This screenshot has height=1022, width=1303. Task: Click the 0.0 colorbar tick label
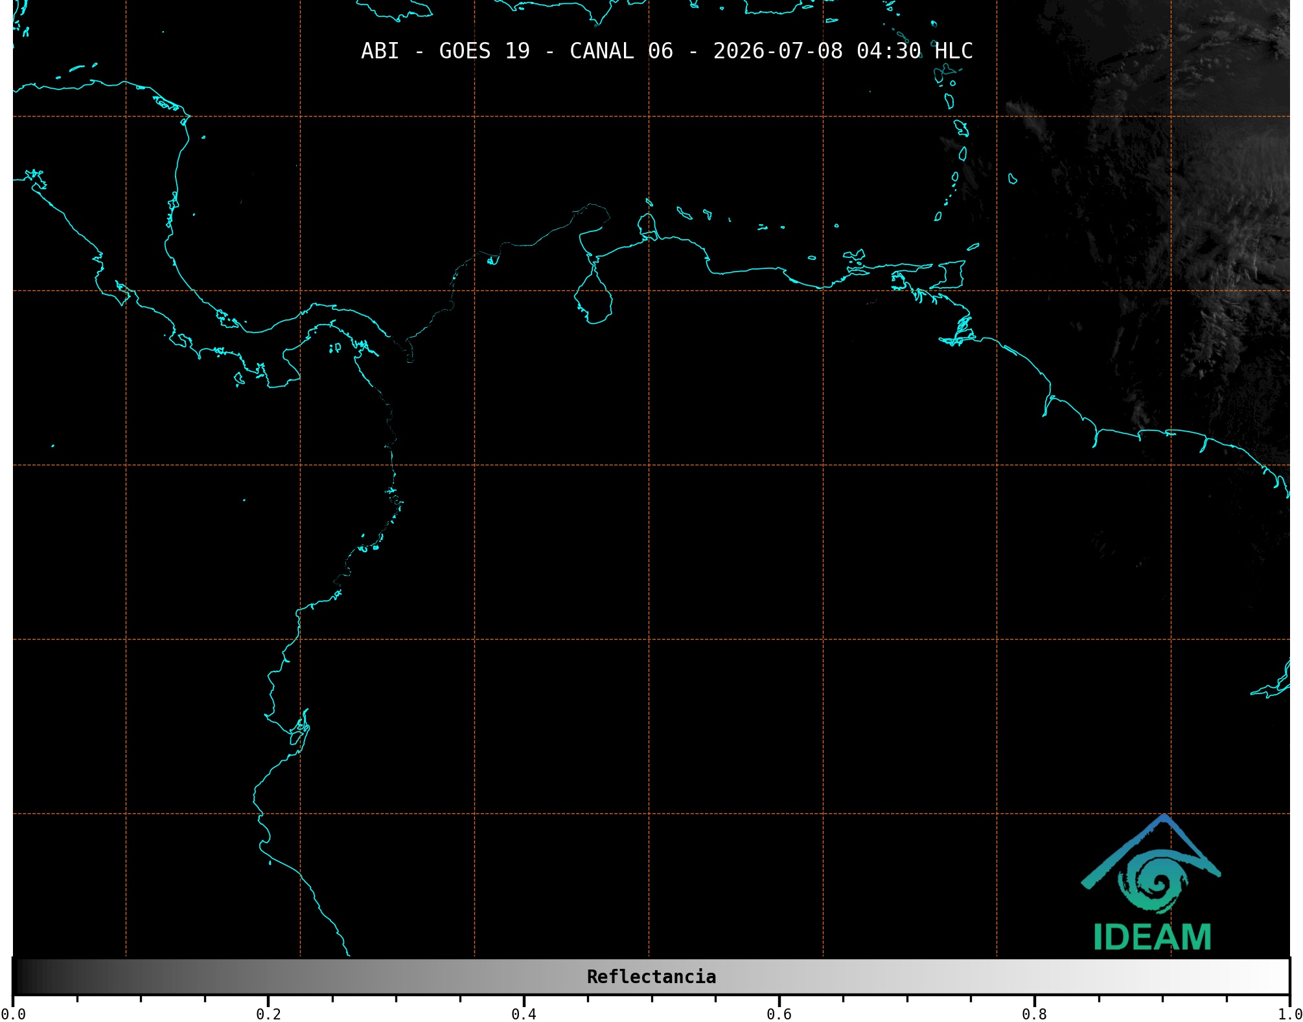click(x=13, y=1014)
